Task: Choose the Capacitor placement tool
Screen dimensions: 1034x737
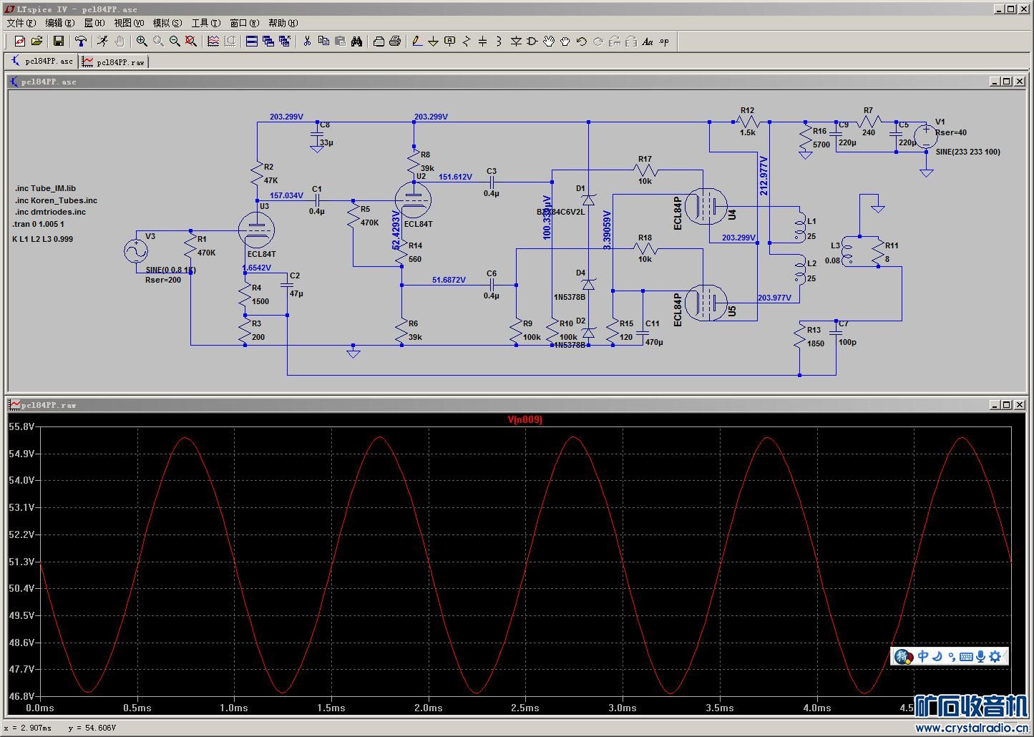Action: pyautogui.click(x=482, y=42)
